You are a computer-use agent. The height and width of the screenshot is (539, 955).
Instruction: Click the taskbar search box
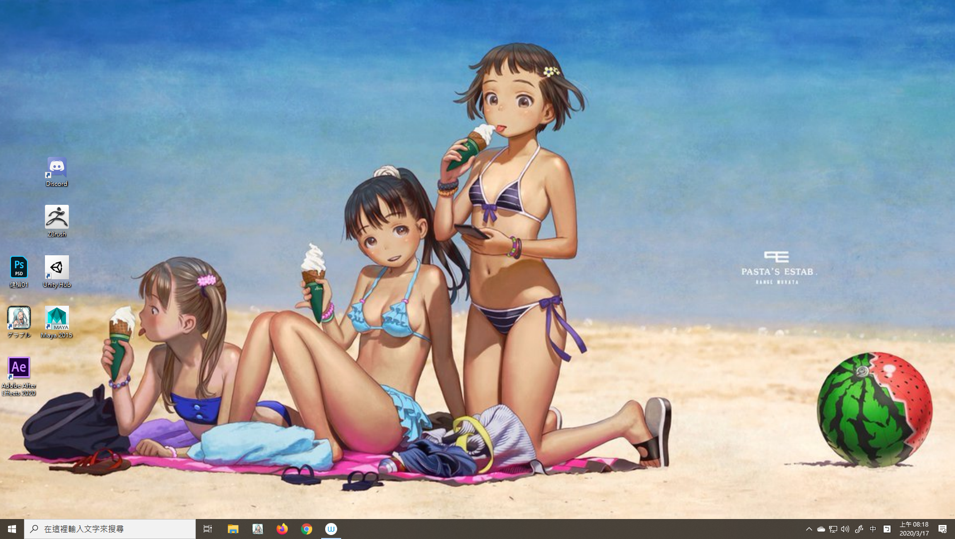(110, 529)
